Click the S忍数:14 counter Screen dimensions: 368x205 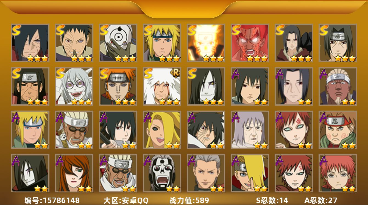coord(272,200)
